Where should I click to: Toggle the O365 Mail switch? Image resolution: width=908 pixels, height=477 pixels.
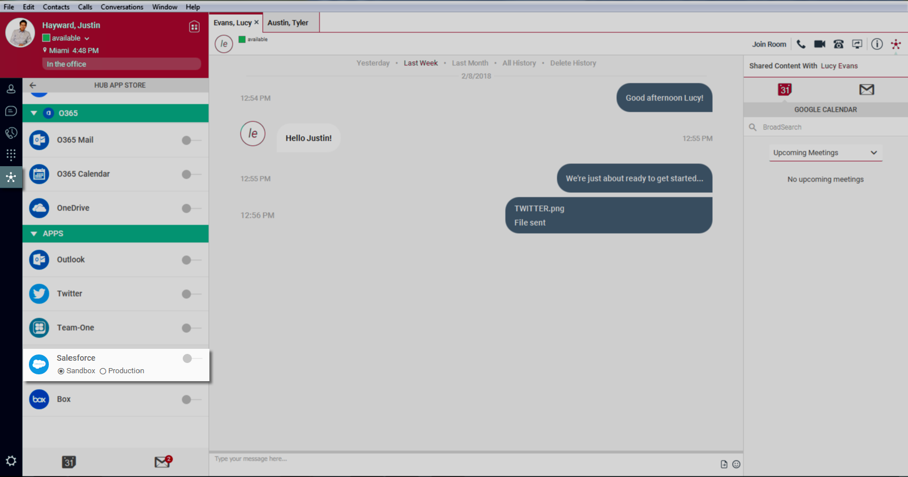(x=191, y=140)
